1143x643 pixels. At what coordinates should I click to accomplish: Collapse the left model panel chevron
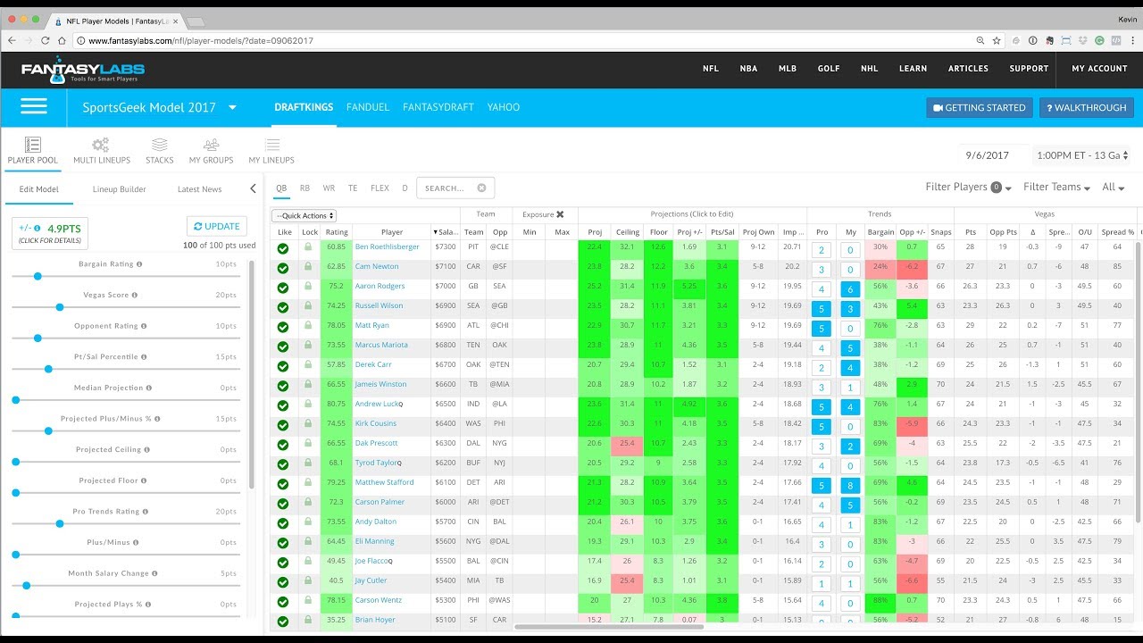click(253, 188)
